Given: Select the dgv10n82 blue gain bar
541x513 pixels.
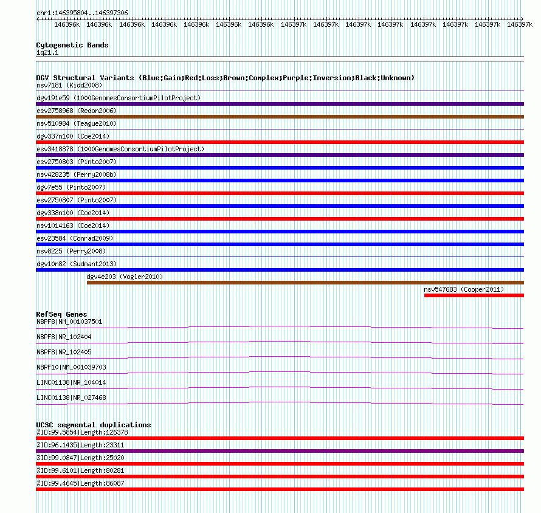Looking at the screenshot, I should pyautogui.click(x=280, y=270).
